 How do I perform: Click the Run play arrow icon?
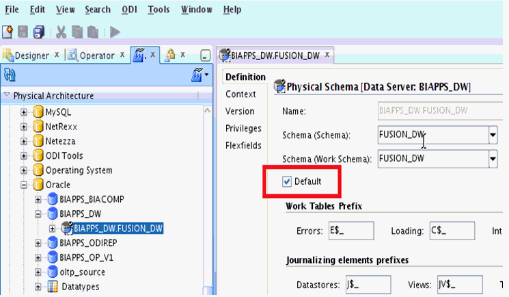pos(115,32)
